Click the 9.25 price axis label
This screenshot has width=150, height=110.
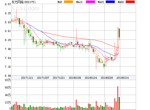pos(8,13)
